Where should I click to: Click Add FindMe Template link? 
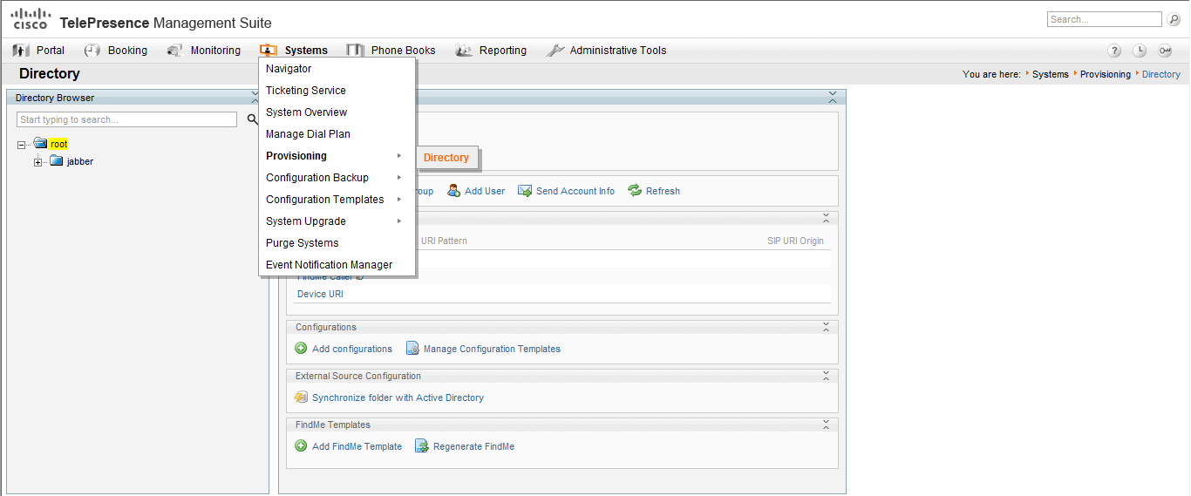[x=357, y=446]
